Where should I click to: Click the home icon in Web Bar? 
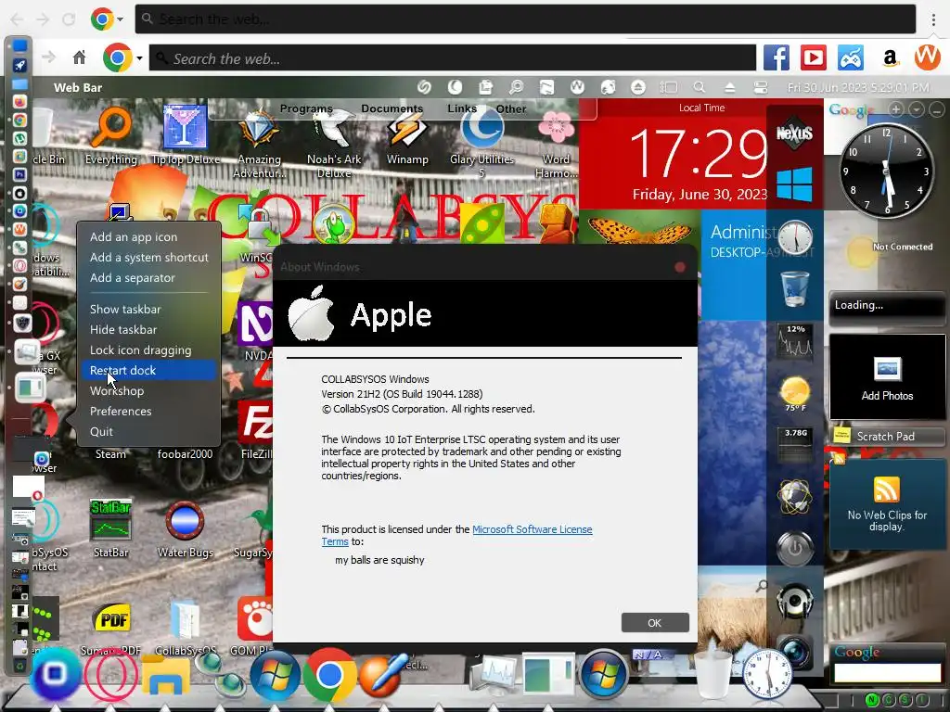(x=80, y=58)
